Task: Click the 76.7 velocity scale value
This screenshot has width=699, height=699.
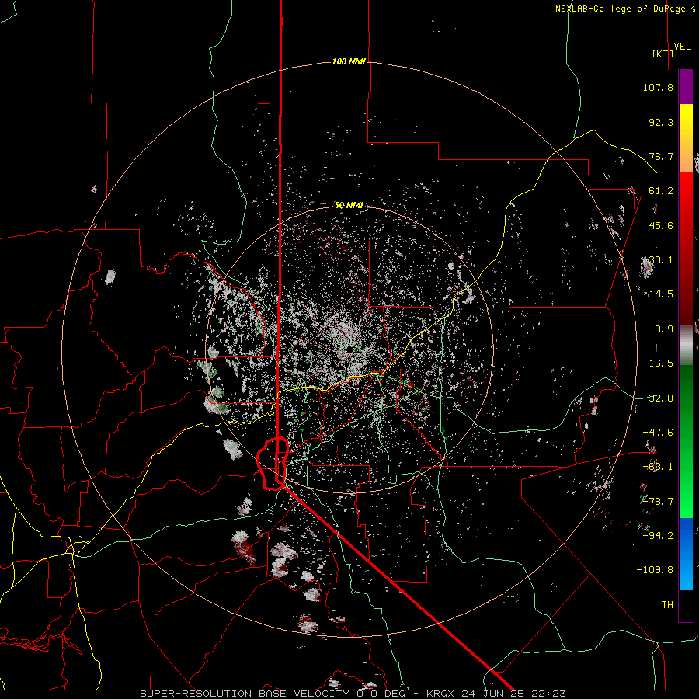Action: click(661, 156)
